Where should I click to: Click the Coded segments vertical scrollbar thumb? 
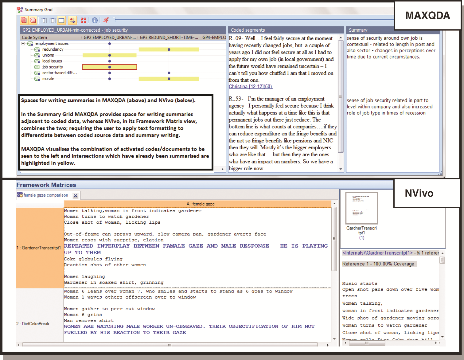(341, 96)
